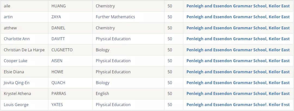Select surname cell CUGNETTO
The height and width of the screenshot is (111, 294).
coord(70,50)
